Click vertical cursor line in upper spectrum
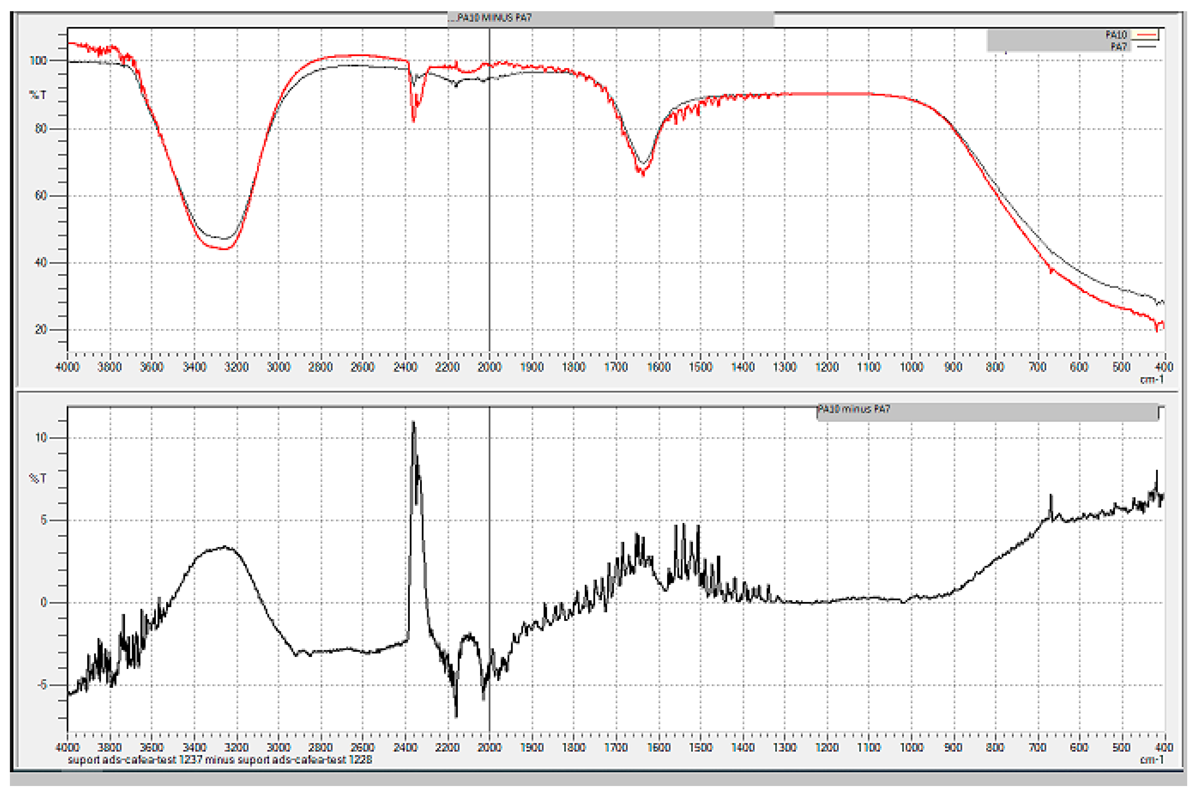This screenshot has height=802, width=1199. (x=489, y=204)
